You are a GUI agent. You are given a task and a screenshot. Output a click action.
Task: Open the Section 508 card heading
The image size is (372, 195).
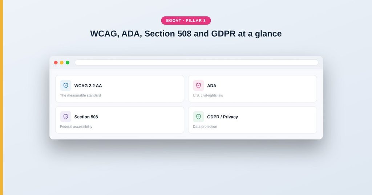click(x=86, y=117)
